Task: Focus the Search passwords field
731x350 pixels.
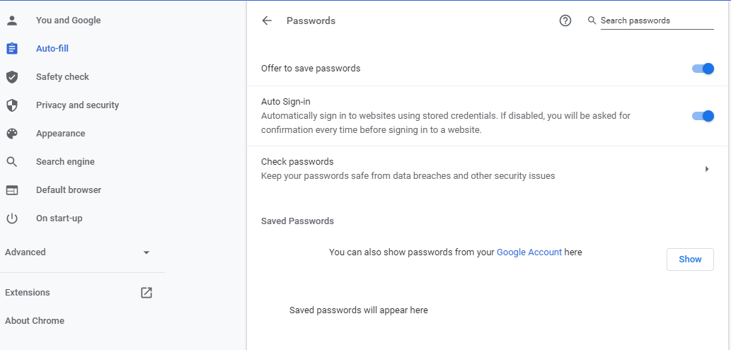Action: 657,21
